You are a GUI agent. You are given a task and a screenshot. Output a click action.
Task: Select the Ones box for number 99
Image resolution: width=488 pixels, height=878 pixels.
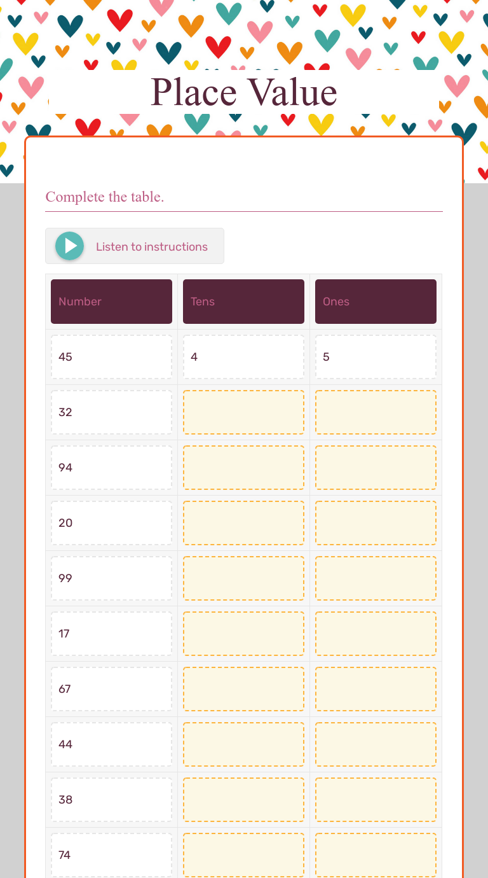coord(376,578)
